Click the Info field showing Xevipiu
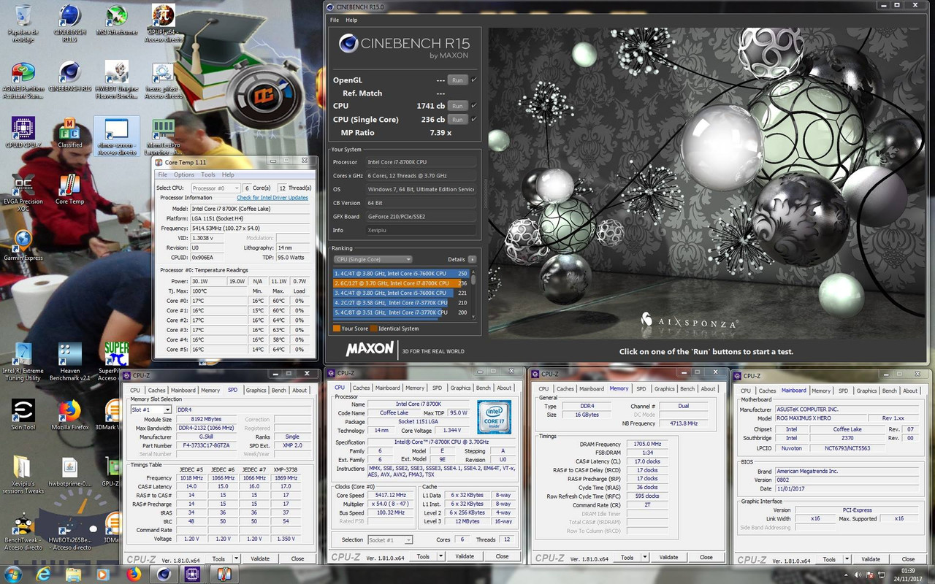 point(421,230)
